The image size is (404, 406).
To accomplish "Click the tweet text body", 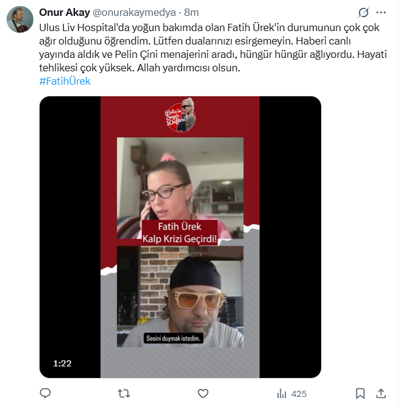I will [x=213, y=48].
